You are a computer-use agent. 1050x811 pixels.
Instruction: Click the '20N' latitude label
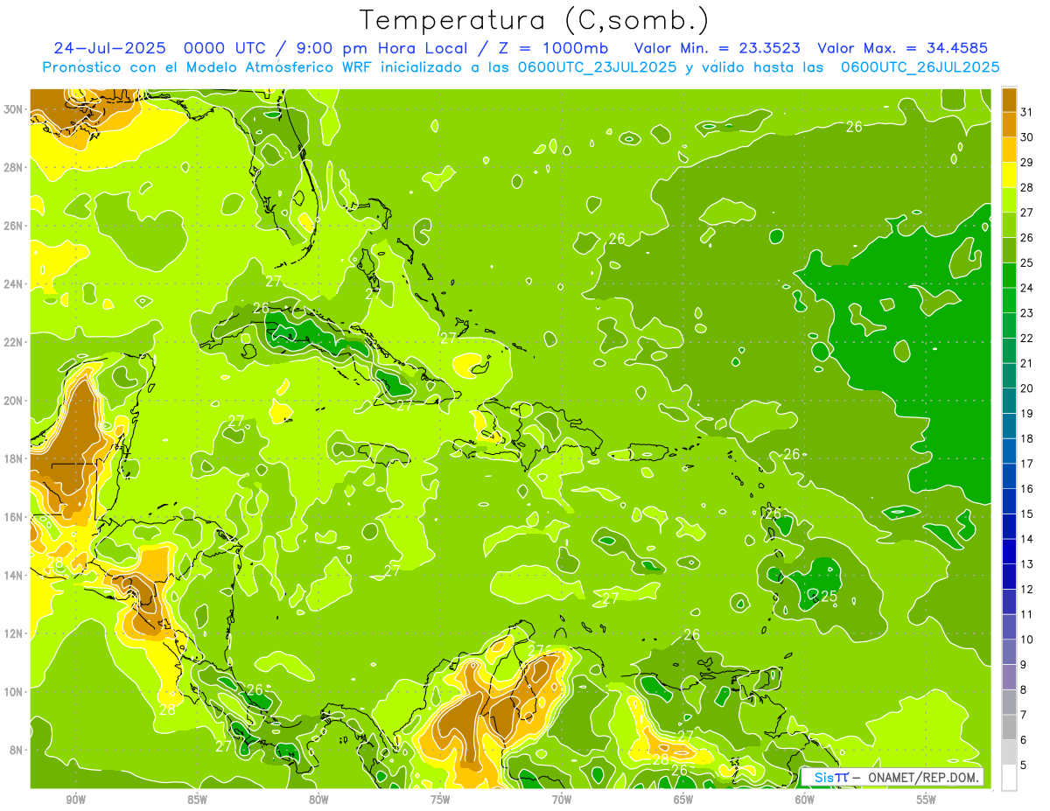13,401
